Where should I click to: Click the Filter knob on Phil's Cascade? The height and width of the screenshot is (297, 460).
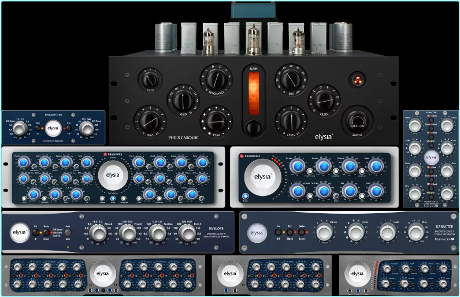(324, 101)
